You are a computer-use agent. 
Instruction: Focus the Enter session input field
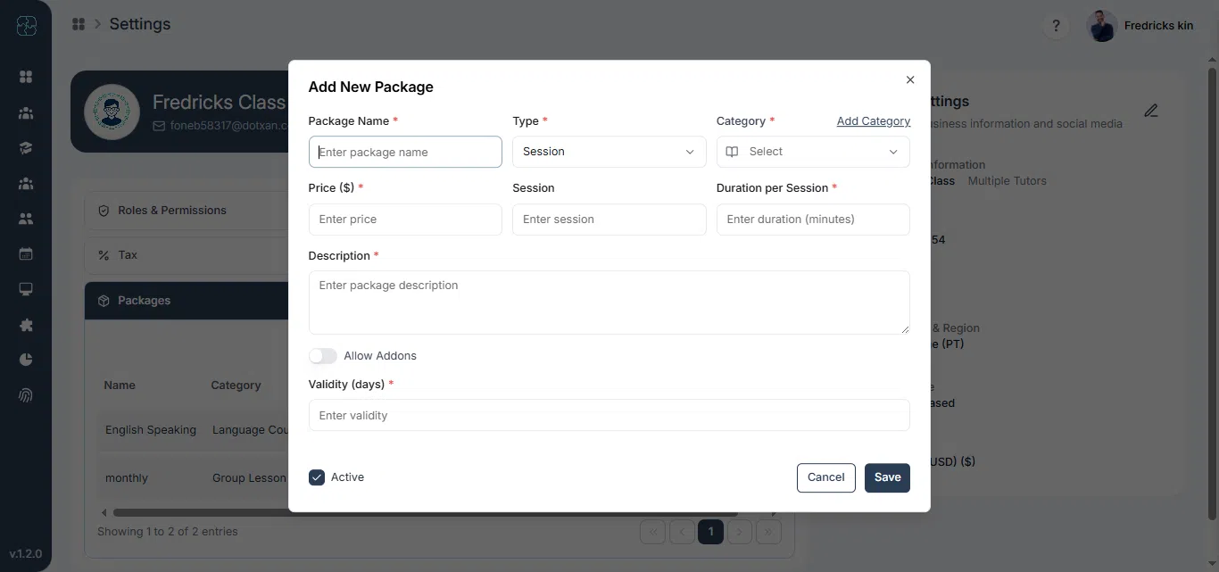[x=609, y=220]
